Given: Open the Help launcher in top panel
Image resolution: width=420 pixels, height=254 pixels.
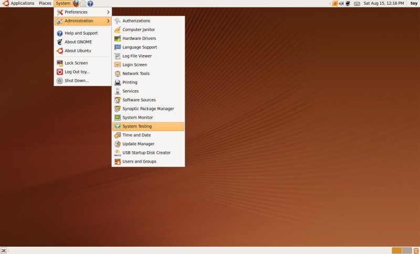Looking at the screenshot, I should coord(90,4).
